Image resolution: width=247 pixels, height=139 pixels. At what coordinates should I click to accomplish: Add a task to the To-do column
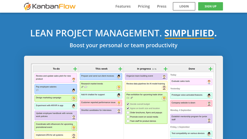[x=75, y=69]
